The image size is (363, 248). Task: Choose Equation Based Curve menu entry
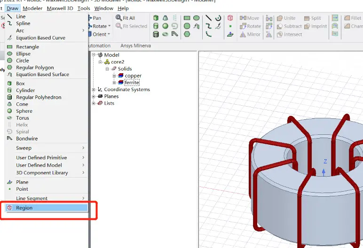pos(47,38)
